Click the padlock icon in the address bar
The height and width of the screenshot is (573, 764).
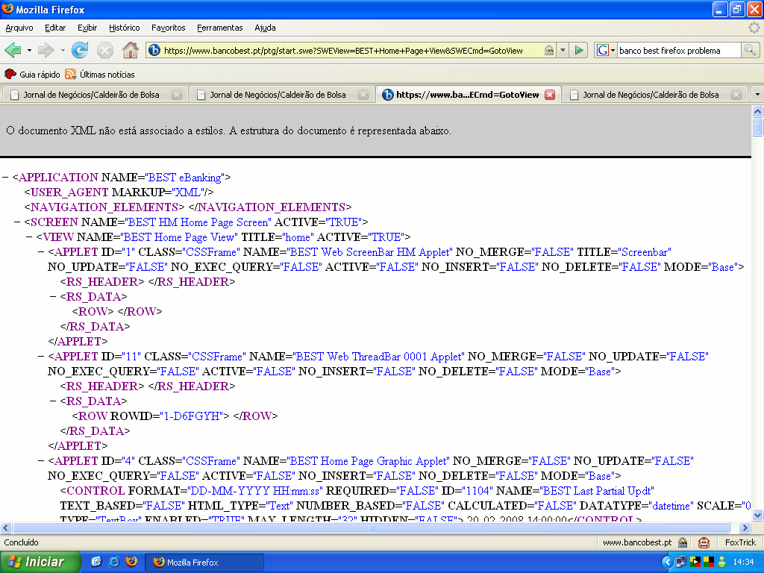coord(549,50)
